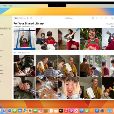Viewport: 114px width, 114px height.
Task: Select the photo of the laughing woman in a mustard sweater
Action: pos(91,88)
